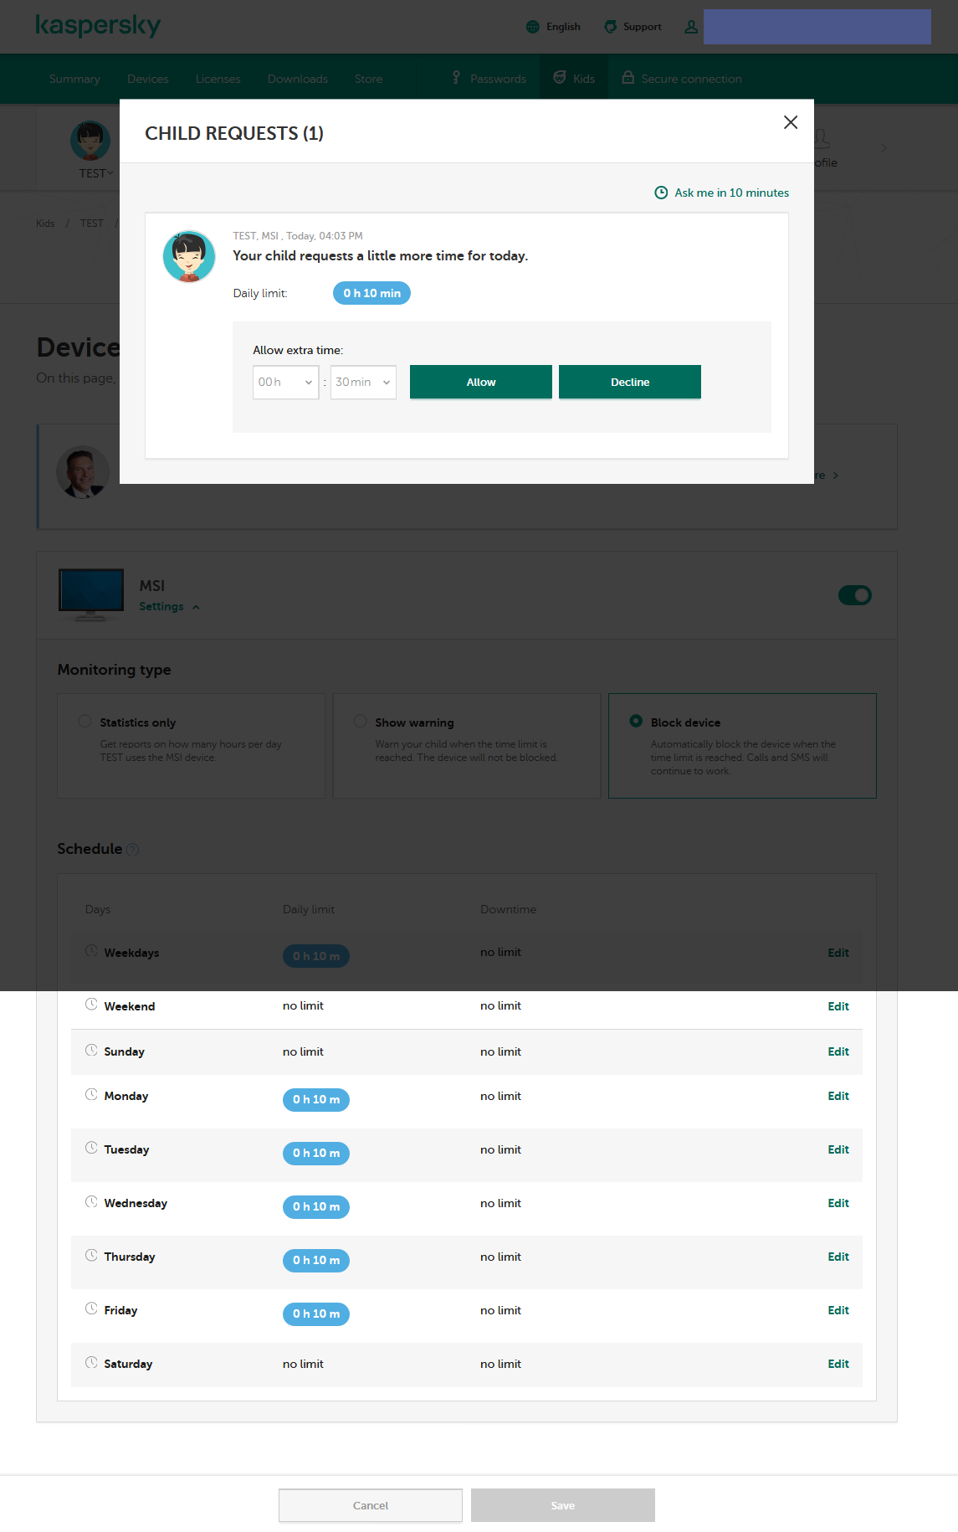
Task: Click the MSI monitor device icon
Action: (91, 595)
